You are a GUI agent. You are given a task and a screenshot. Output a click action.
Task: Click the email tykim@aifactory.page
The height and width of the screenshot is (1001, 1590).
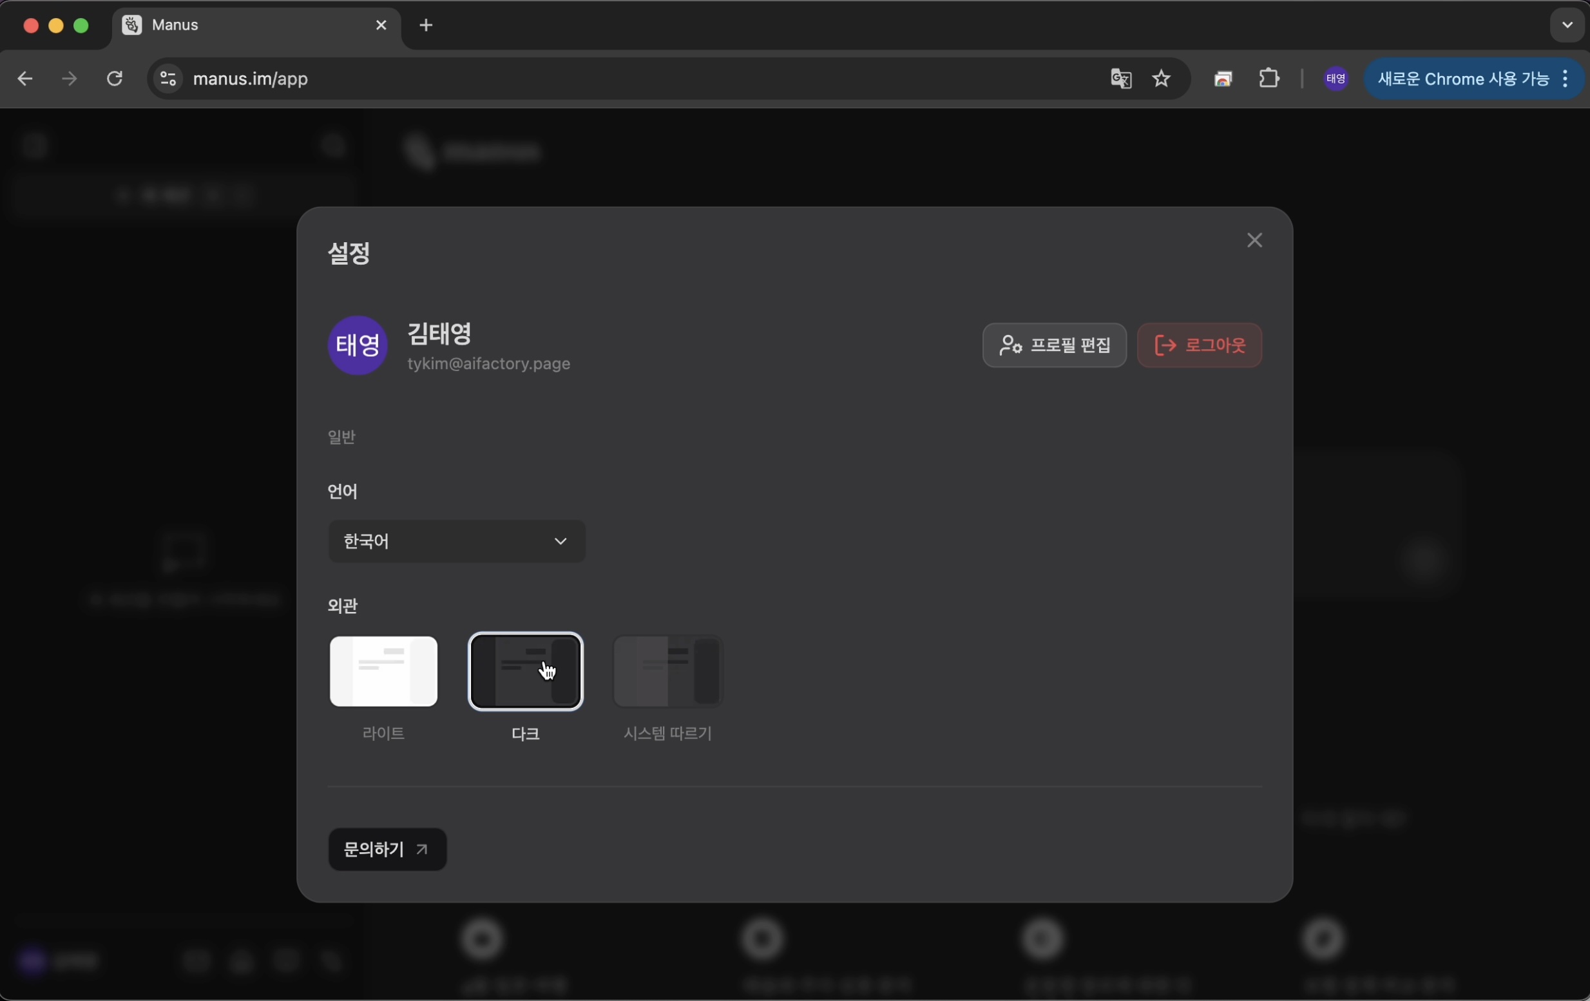[x=488, y=364]
